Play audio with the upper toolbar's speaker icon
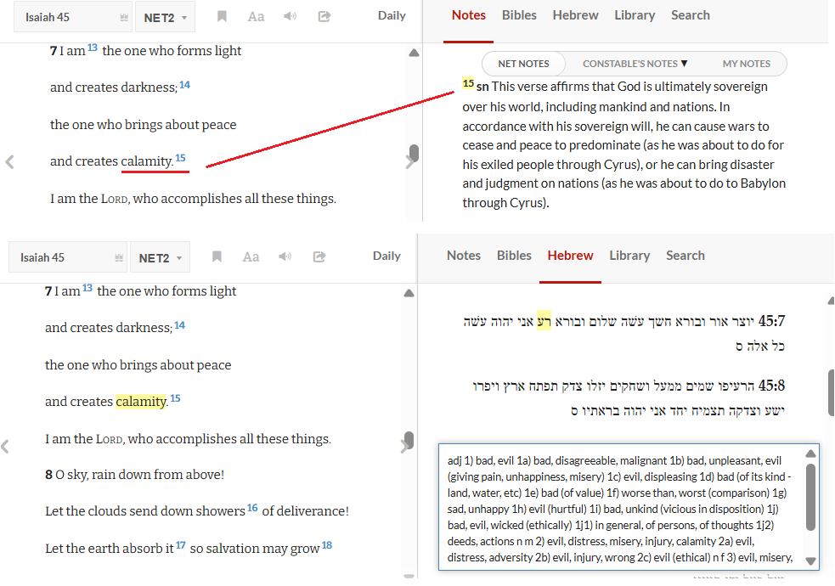835x586 pixels. coord(290,16)
